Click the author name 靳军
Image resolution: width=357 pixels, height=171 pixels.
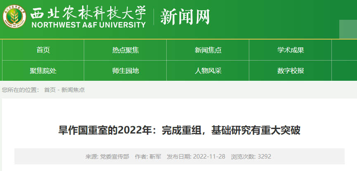click(x=155, y=157)
